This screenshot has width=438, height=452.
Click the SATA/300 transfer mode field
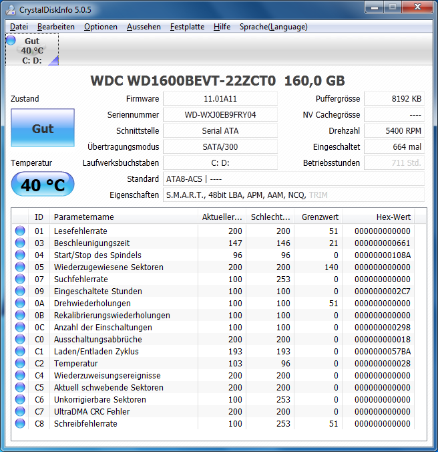(x=220, y=147)
